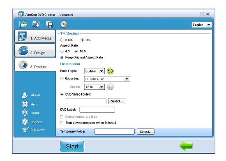
Task: Click the save project floppy icon
Action: (49, 24)
